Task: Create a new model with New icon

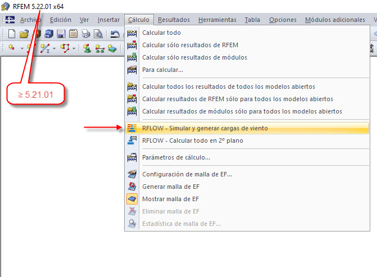Action: click(x=12, y=34)
